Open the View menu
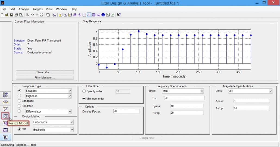Screen dimensions: 280x147 click(49, 9)
